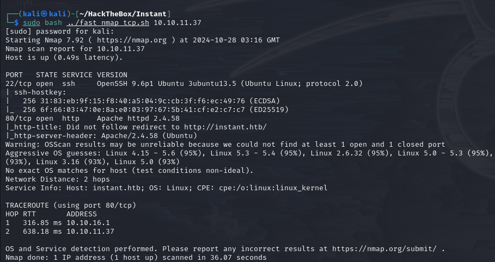The image size is (495, 262).
Task: Click the cpe:/o:linux:linux_kernel text
Action: (x=273, y=188)
